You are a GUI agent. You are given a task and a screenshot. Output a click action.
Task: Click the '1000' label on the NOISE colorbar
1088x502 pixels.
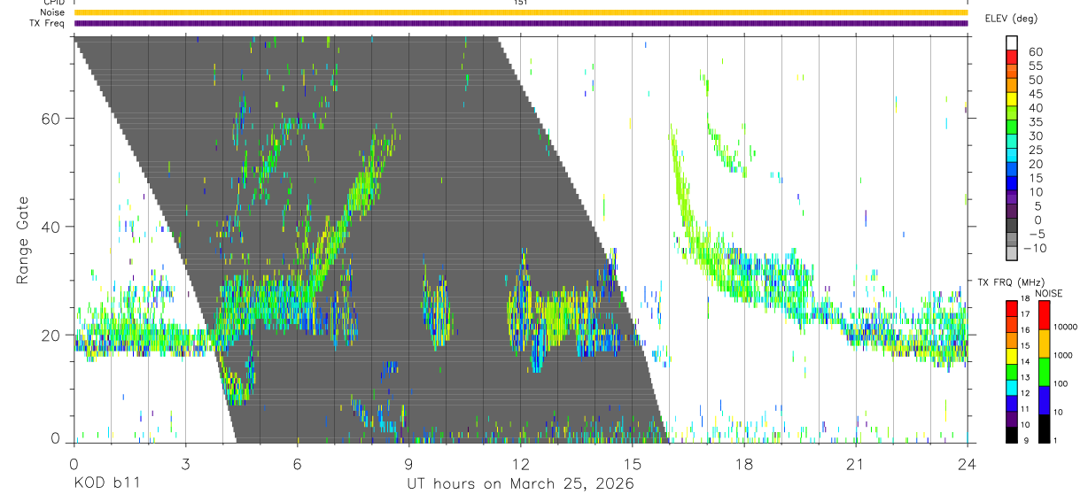[x=1062, y=355]
